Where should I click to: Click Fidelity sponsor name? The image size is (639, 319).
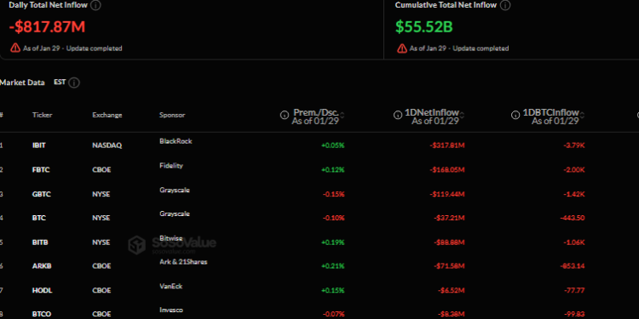click(171, 166)
